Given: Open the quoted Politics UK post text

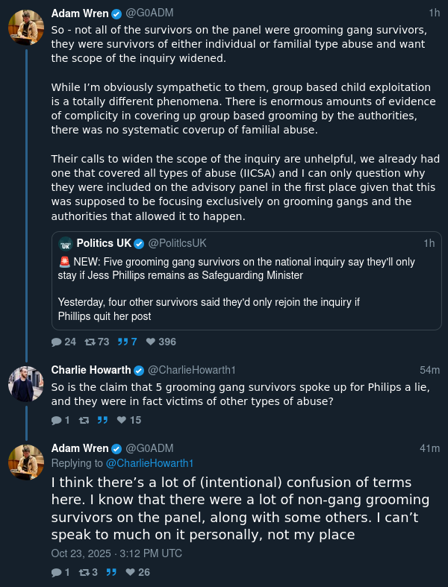Looking at the screenshot, I should coord(236,289).
